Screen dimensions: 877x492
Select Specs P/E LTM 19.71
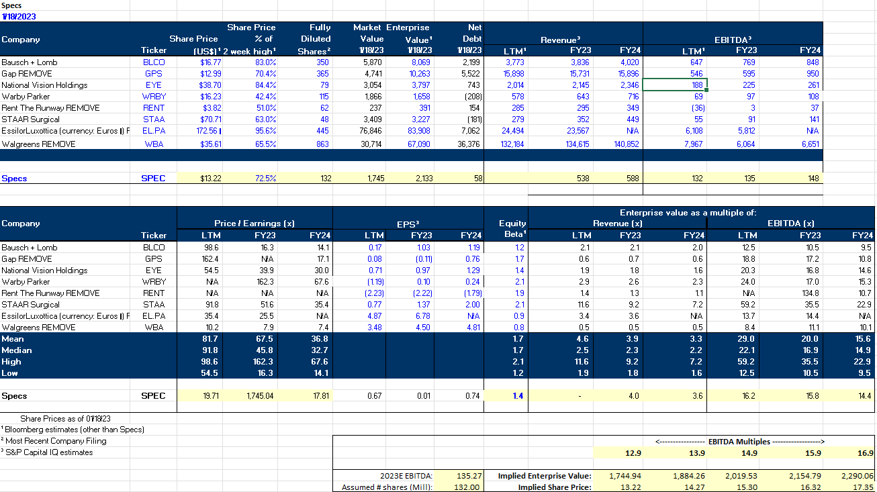[x=211, y=396]
